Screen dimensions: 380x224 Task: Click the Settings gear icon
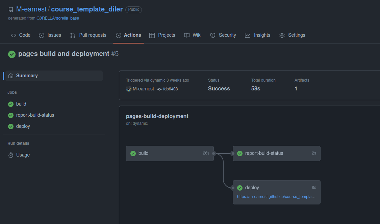point(282,35)
